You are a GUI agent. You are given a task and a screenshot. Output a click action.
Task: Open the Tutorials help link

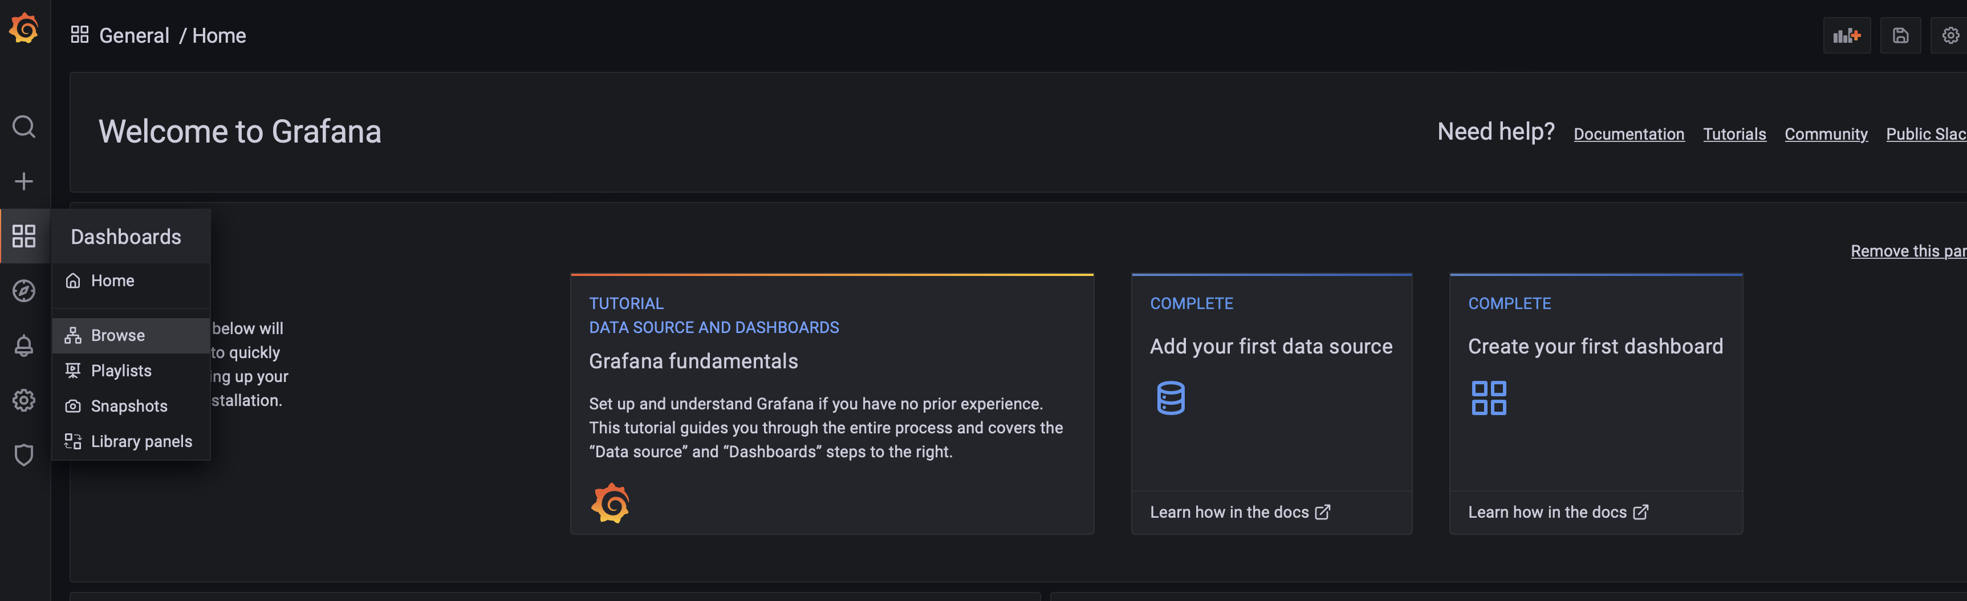coord(1734,133)
